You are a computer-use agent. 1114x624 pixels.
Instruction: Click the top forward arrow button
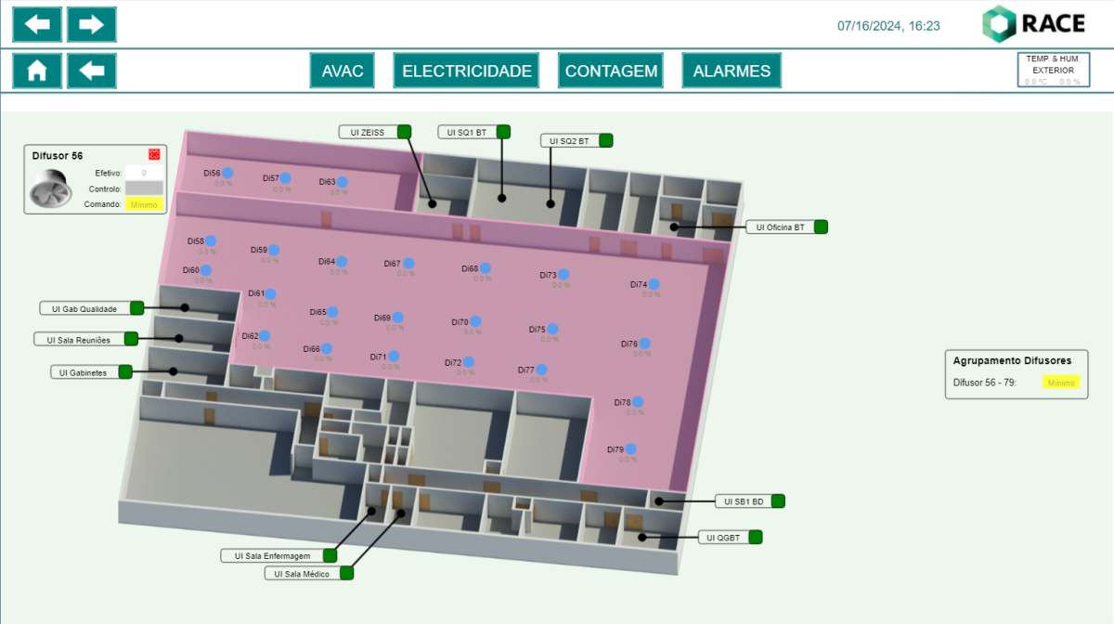pos(92,24)
